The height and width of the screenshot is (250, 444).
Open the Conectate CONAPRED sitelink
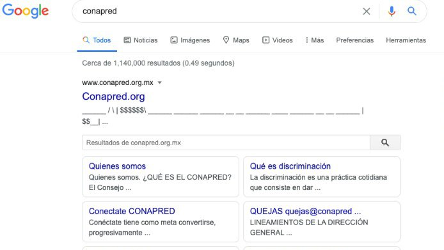(132, 211)
